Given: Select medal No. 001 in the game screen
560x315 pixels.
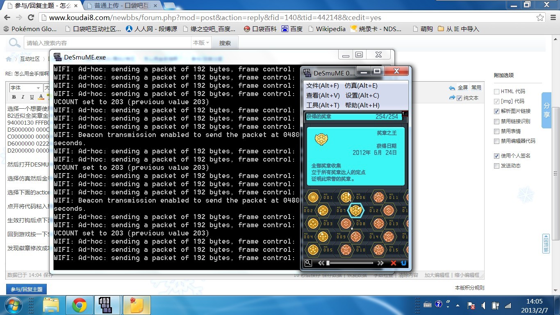Looking at the screenshot, I should (x=313, y=197).
